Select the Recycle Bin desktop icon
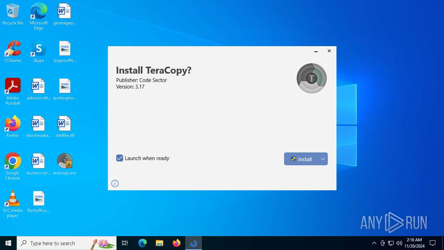The image size is (444, 250). click(13, 15)
